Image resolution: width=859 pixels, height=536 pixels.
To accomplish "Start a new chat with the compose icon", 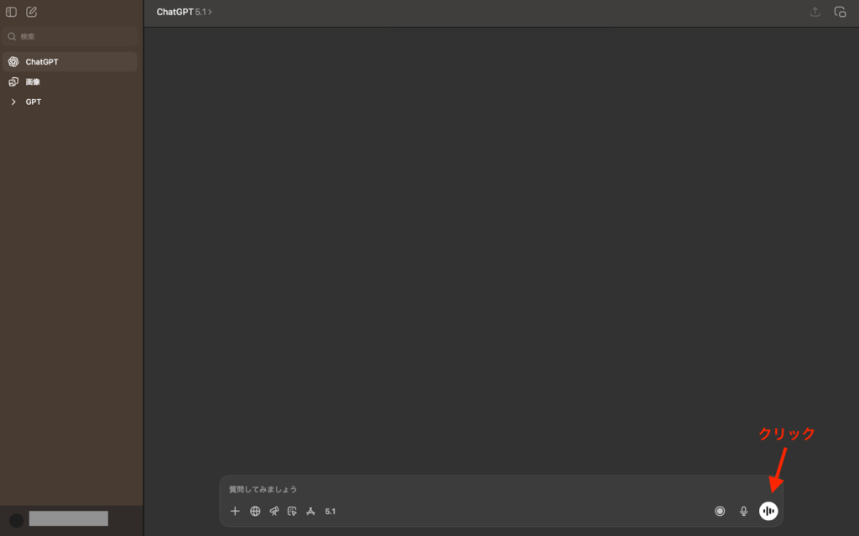I will click(x=32, y=12).
